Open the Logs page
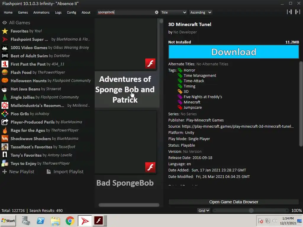The image size is (303, 227). [58, 12]
